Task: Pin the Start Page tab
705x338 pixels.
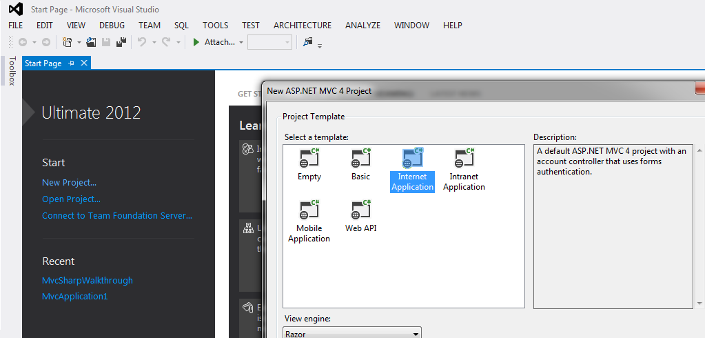Action: (70, 63)
